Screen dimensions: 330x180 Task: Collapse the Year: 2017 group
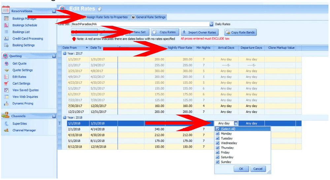click(x=65, y=54)
